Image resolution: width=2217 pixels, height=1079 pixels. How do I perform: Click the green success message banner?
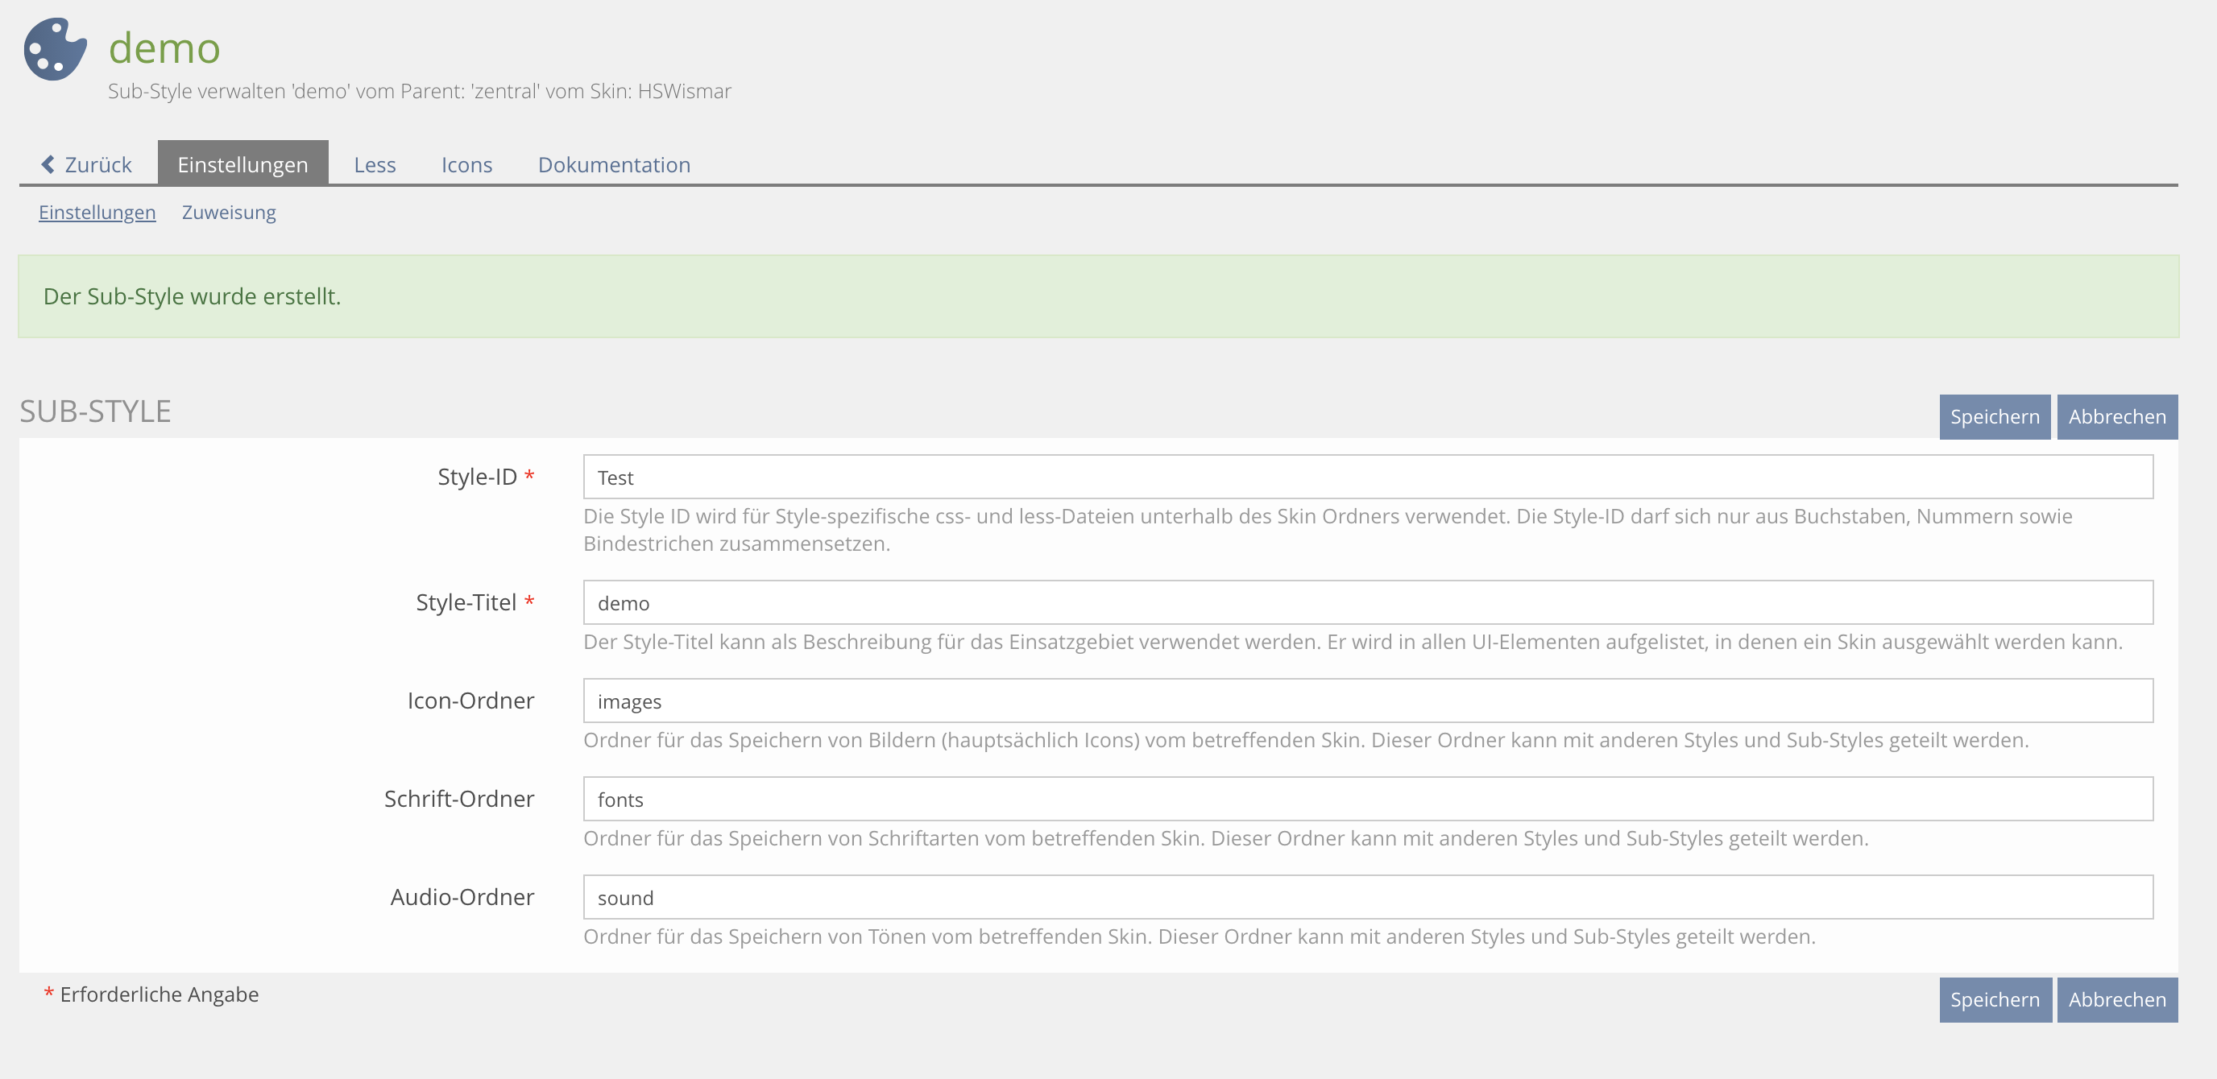pyautogui.click(x=1098, y=297)
